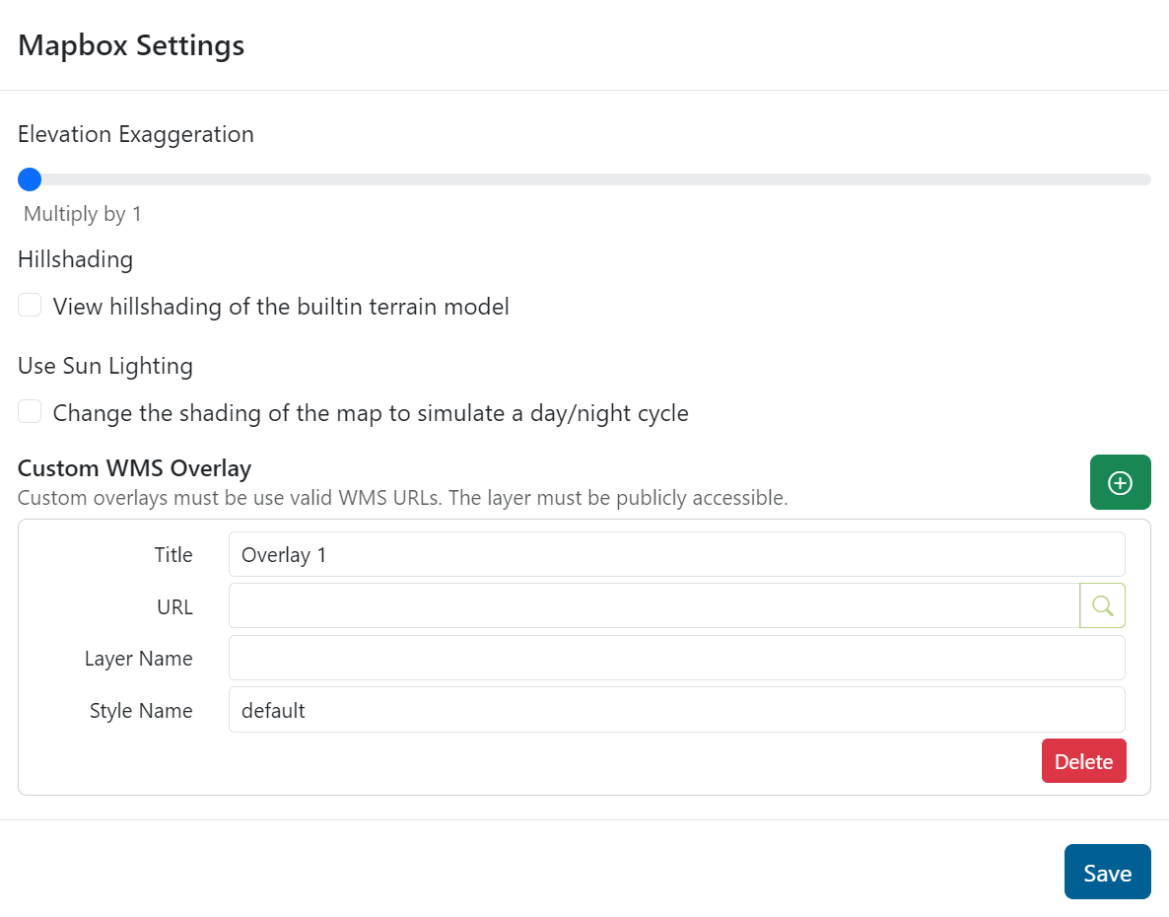Click into the URL input field
Viewport: 1169px width, 917px height.
tap(654, 605)
